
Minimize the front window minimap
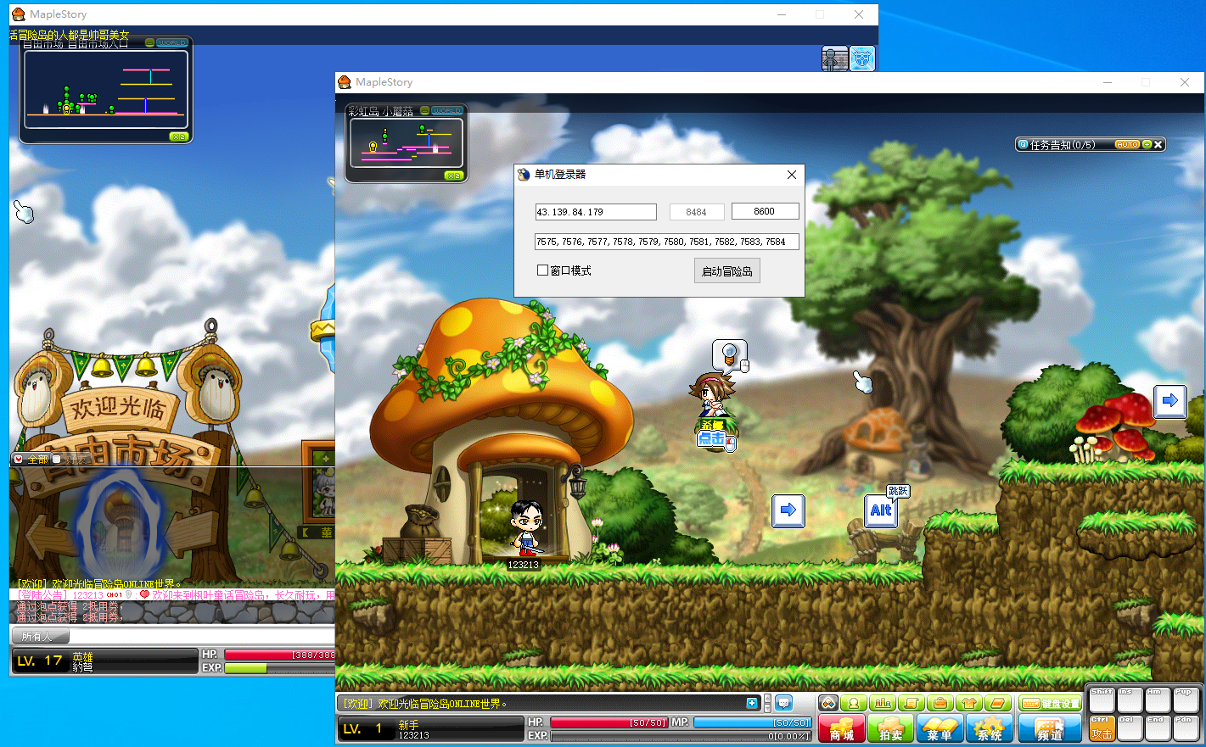click(425, 110)
